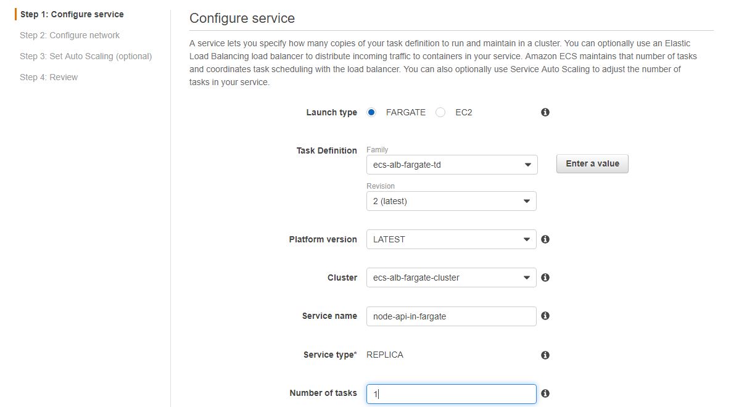Open Revision dropdown showing 2 (latest)
The height and width of the screenshot is (407, 739).
(x=452, y=201)
